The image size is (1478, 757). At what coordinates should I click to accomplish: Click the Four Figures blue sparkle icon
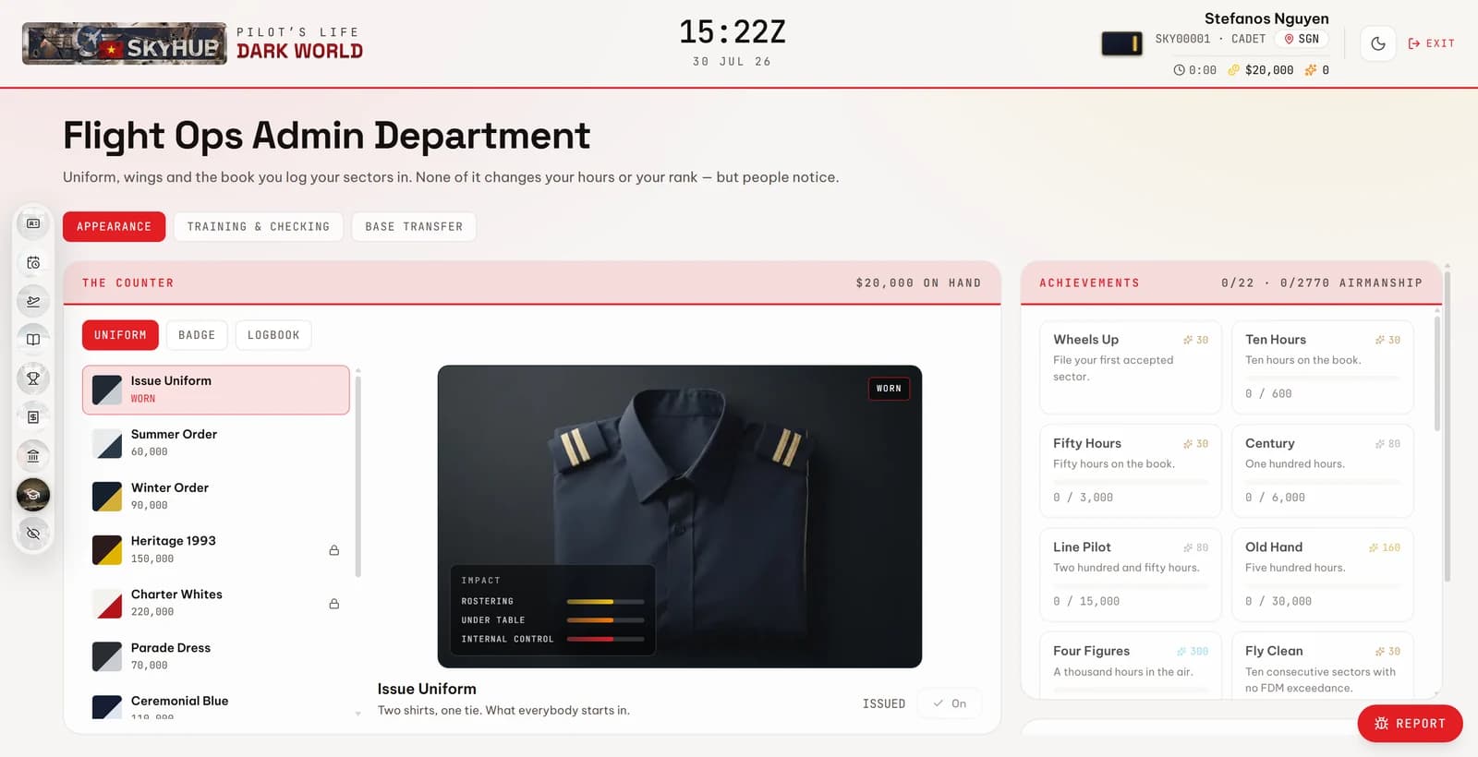pos(1181,651)
